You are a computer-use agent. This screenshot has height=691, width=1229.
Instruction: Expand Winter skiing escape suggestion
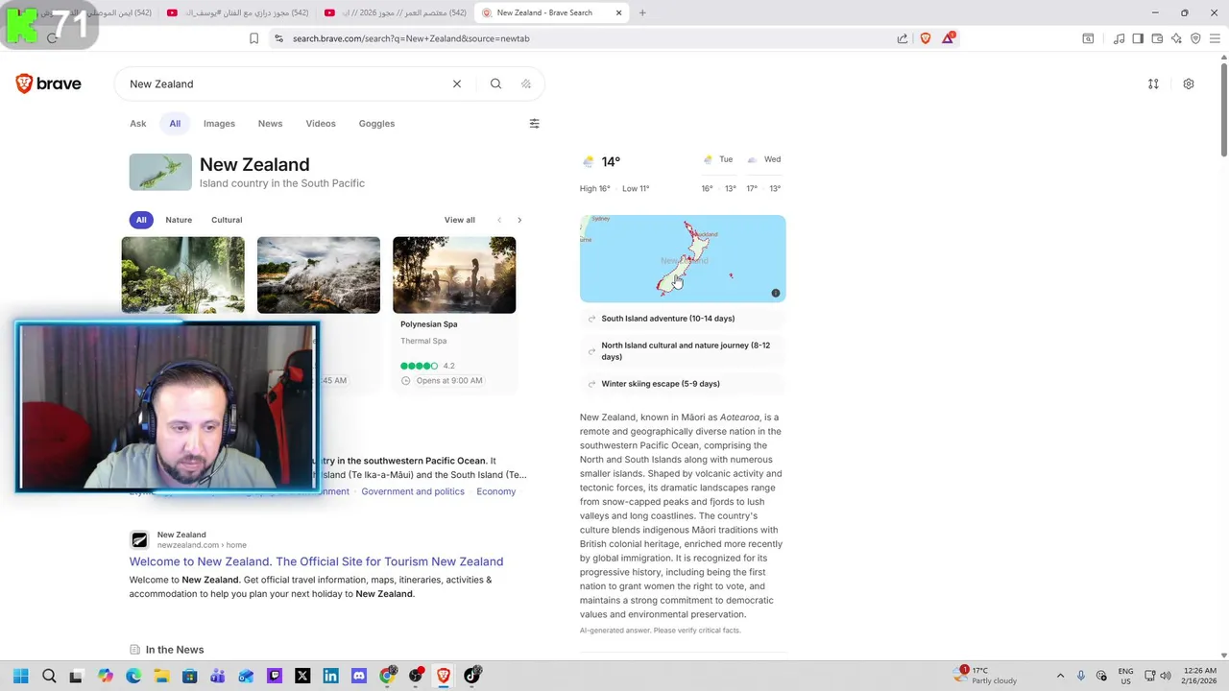pyautogui.click(x=683, y=384)
